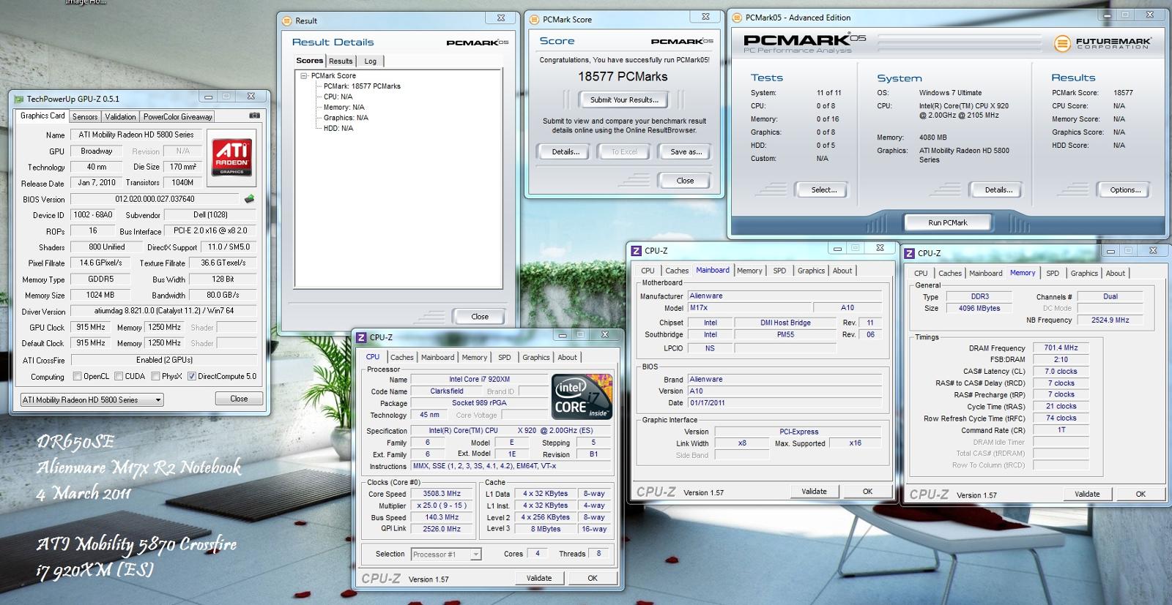Click BIOS Version field 012.020.000.027.037640
The height and width of the screenshot is (605, 1172).
coord(155,199)
